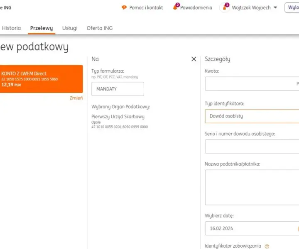Go to the Oferta ING tab

(100, 28)
